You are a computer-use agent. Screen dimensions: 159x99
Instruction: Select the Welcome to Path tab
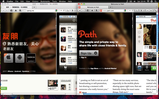(x=93, y=7)
